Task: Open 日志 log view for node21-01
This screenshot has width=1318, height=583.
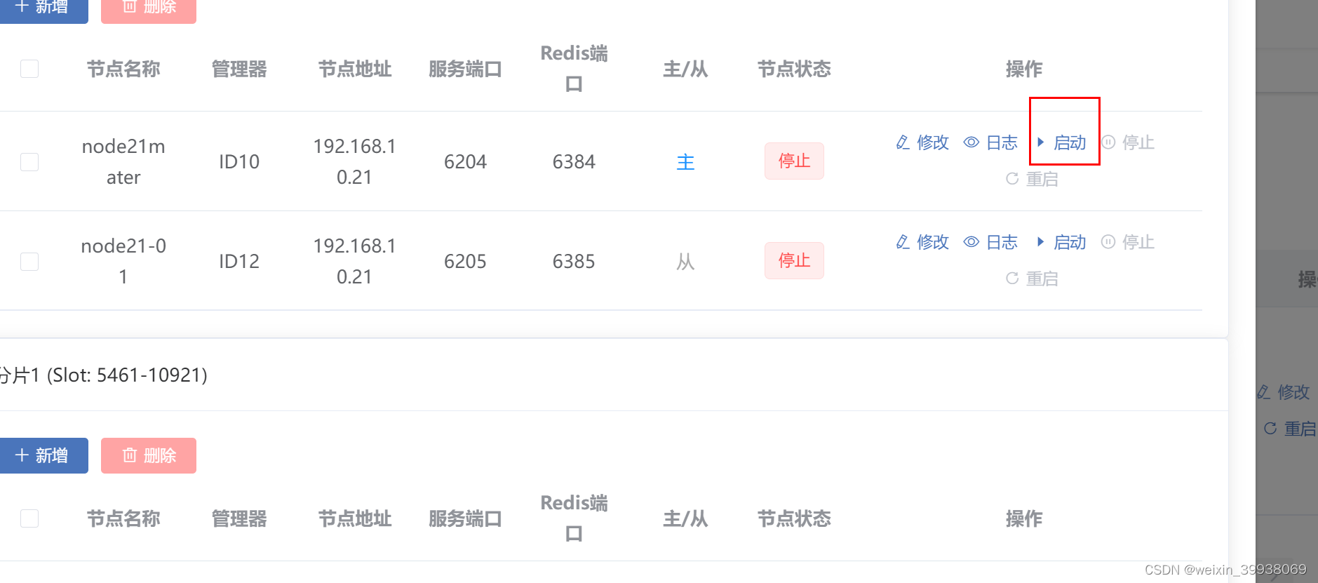Action: pos(990,242)
